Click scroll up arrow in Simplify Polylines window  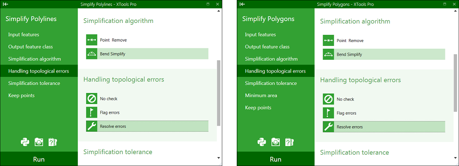(x=218, y=11)
